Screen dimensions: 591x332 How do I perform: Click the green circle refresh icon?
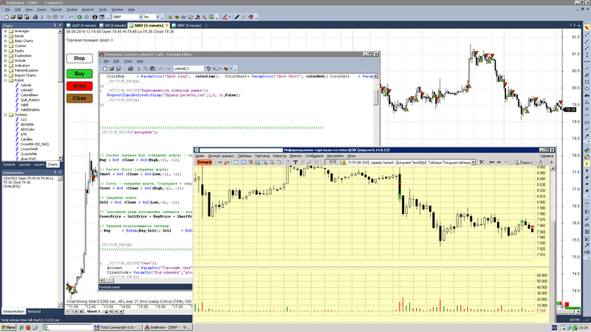point(80,17)
